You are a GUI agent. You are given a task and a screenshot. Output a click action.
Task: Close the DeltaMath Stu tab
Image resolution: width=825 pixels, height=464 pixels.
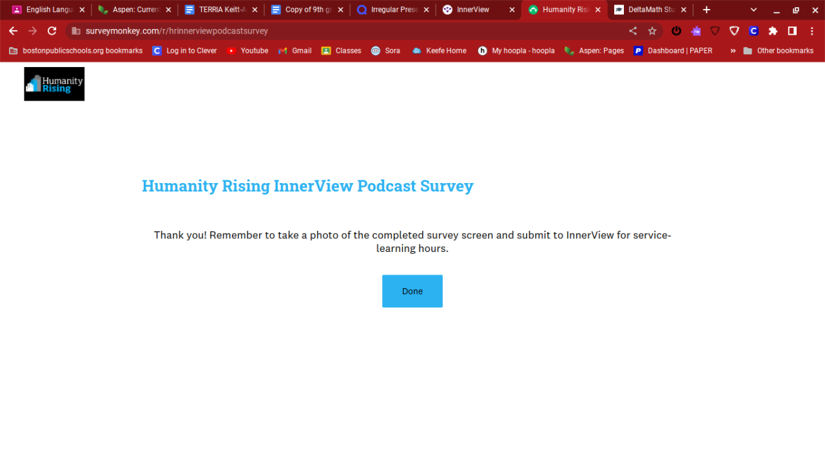pyautogui.click(x=684, y=10)
